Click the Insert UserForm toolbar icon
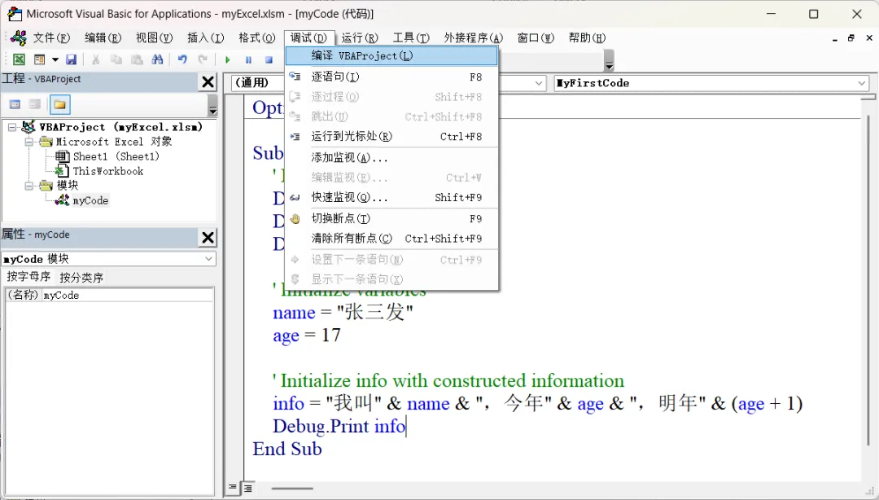The image size is (879, 500). 39,59
